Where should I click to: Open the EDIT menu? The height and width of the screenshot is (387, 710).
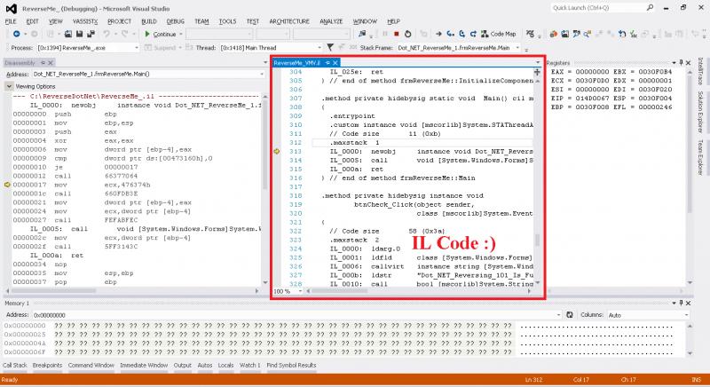coord(32,21)
